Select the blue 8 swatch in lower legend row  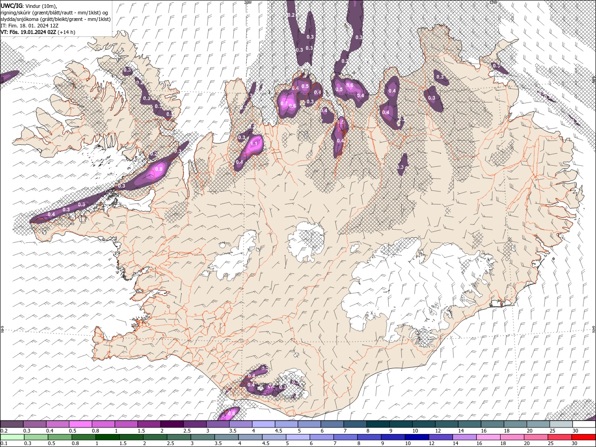369,437
